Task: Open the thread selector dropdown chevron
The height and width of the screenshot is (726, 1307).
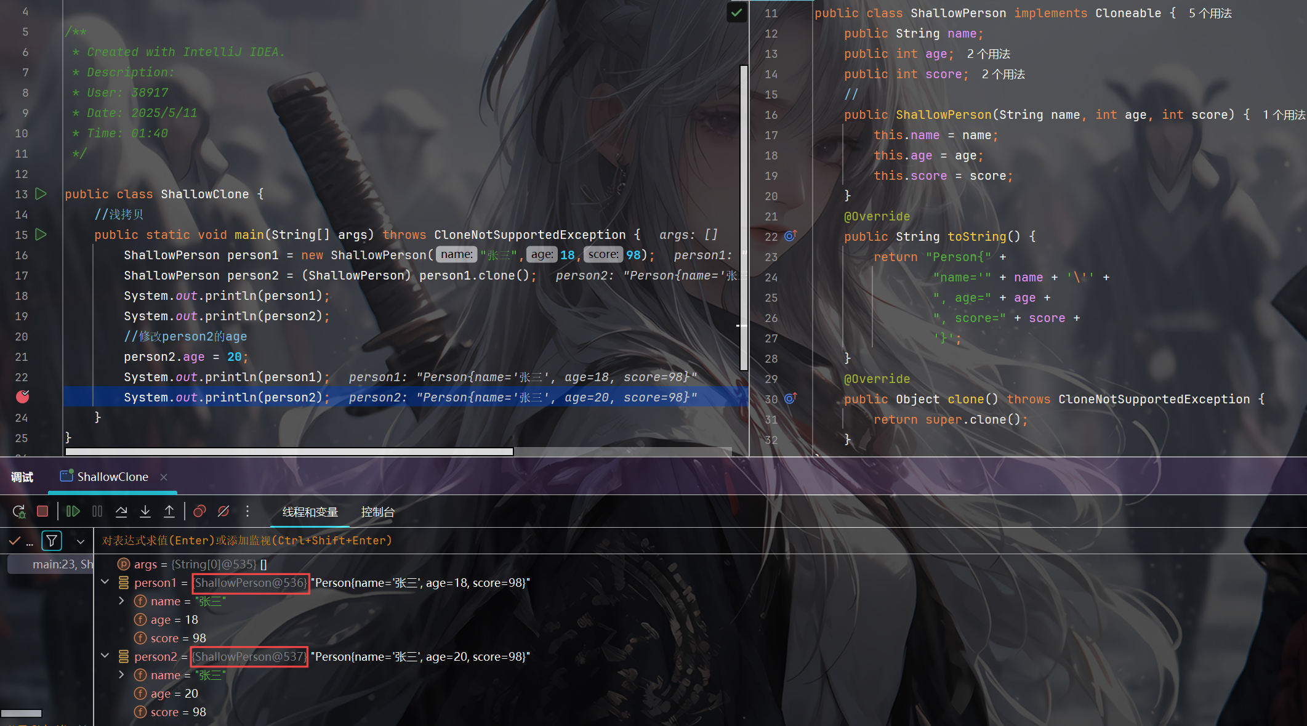Action: point(81,541)
